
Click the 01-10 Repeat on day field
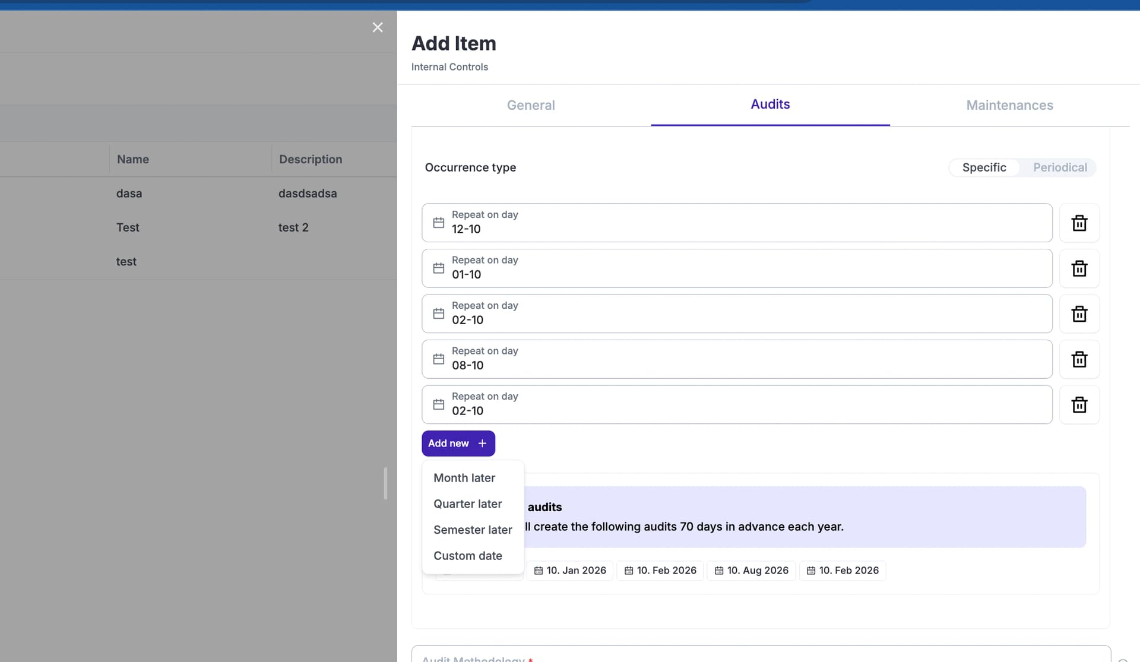pyautogui.click(x=736, y=268)
